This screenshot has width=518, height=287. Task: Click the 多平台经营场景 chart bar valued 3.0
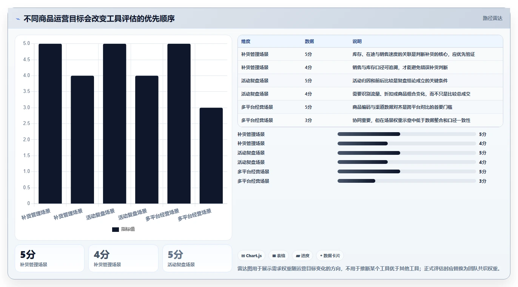pyautogui.click(x=211, y=156)
